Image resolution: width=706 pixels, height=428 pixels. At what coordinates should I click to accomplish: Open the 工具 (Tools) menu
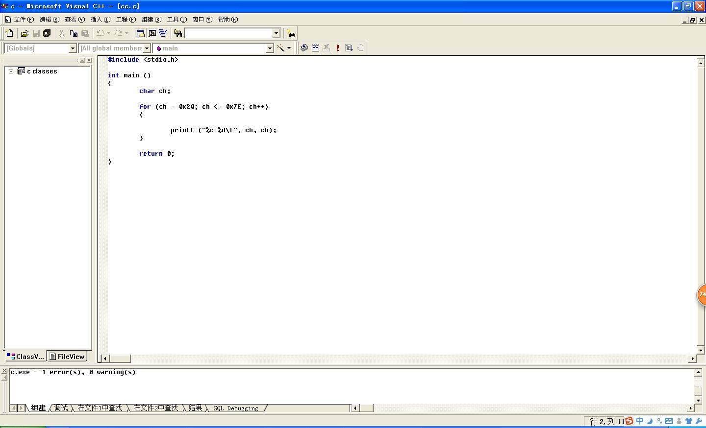176,20
